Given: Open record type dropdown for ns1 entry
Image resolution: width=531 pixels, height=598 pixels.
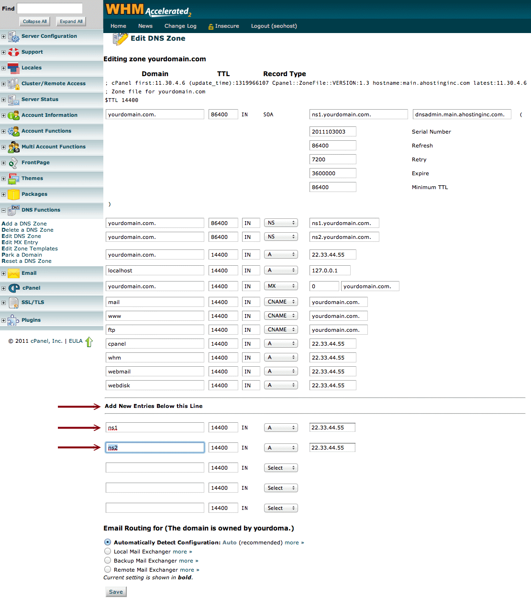Looking at the screenshot, I should 281,428.
